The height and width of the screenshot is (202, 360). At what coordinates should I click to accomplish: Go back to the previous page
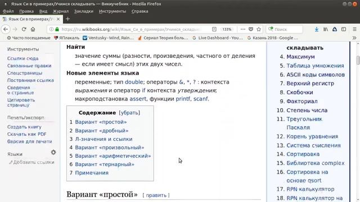(x=6, y=29)
